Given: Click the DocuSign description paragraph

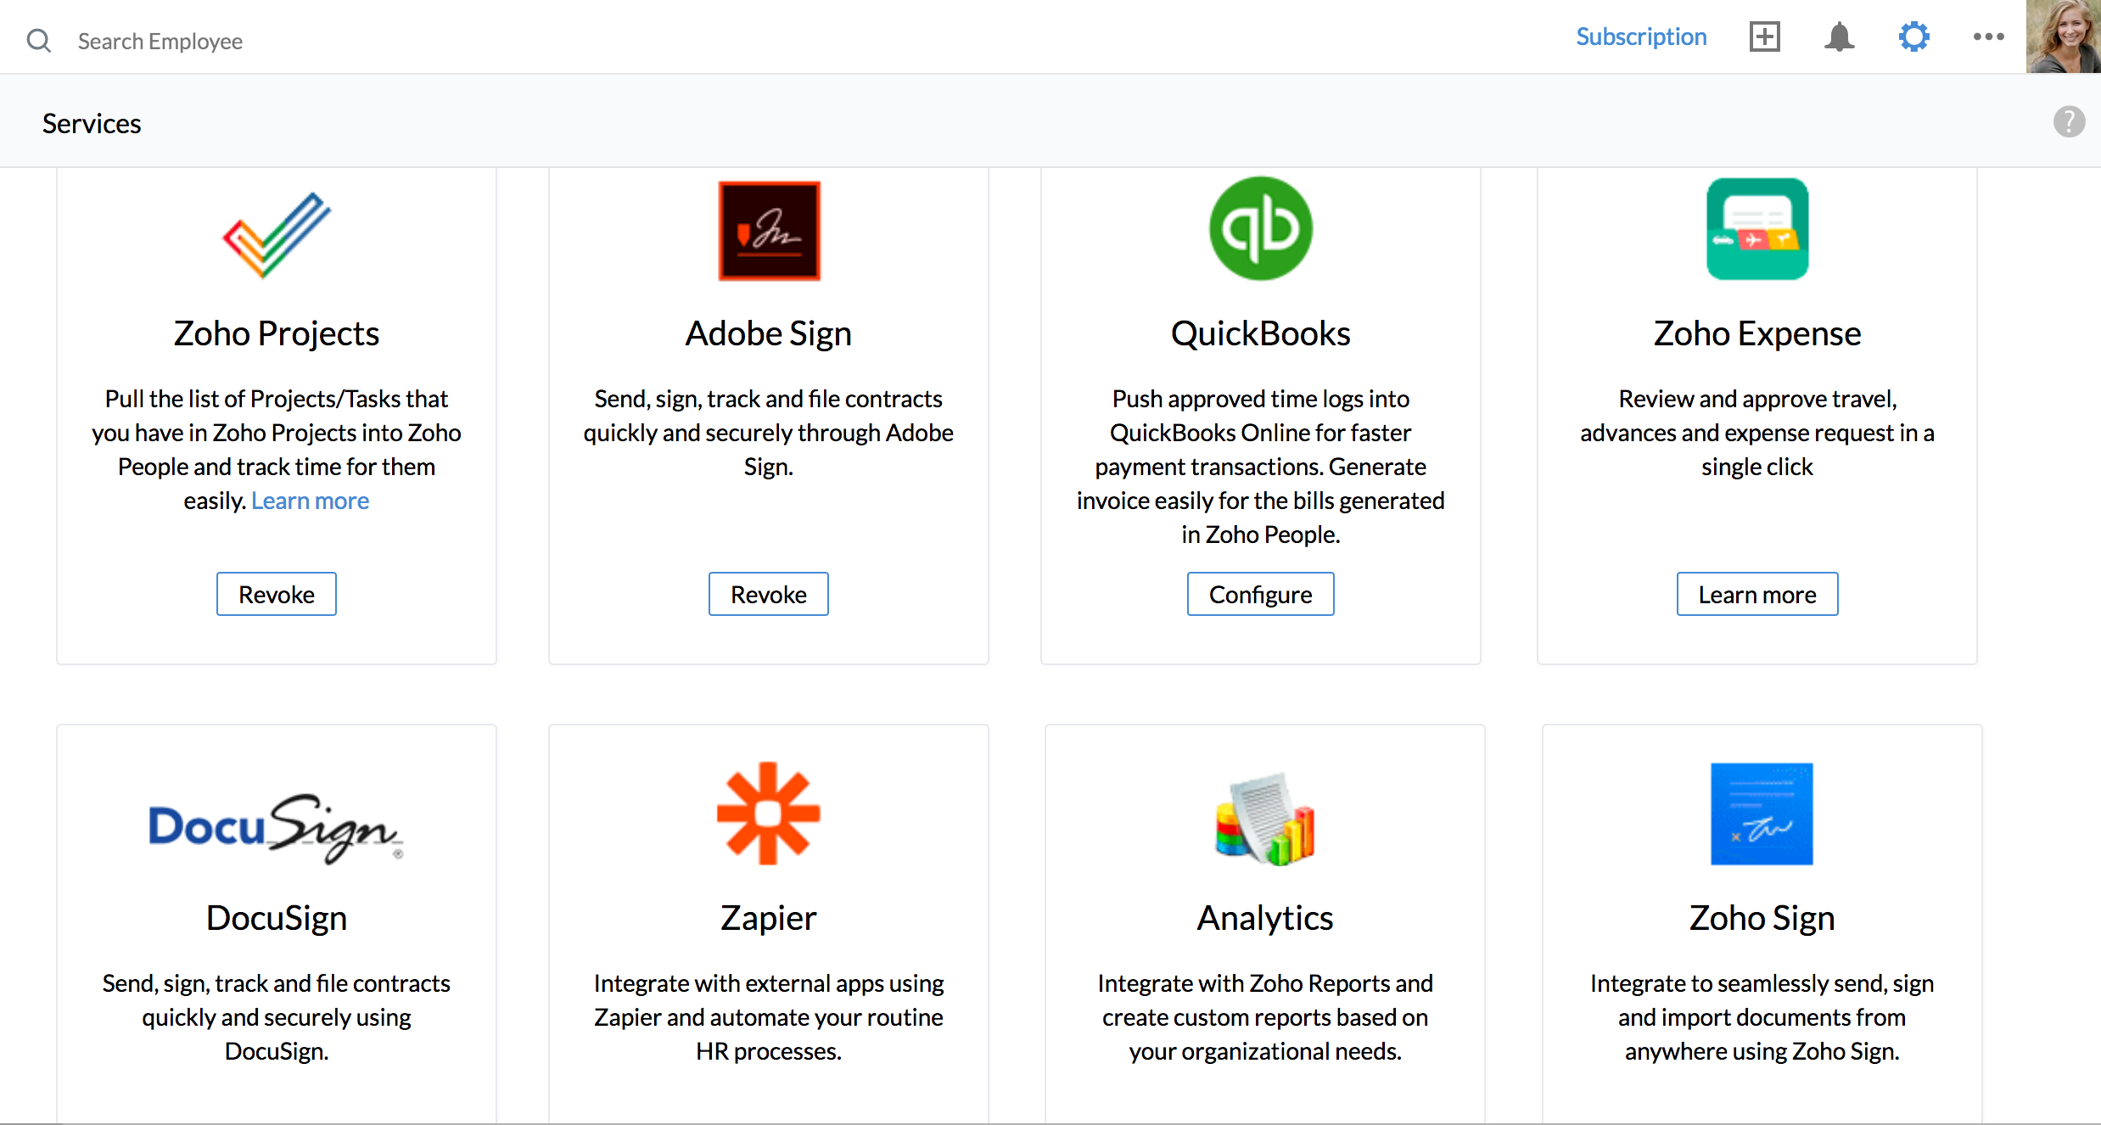Looking at the screenshot, I should tap(277, 1017).
